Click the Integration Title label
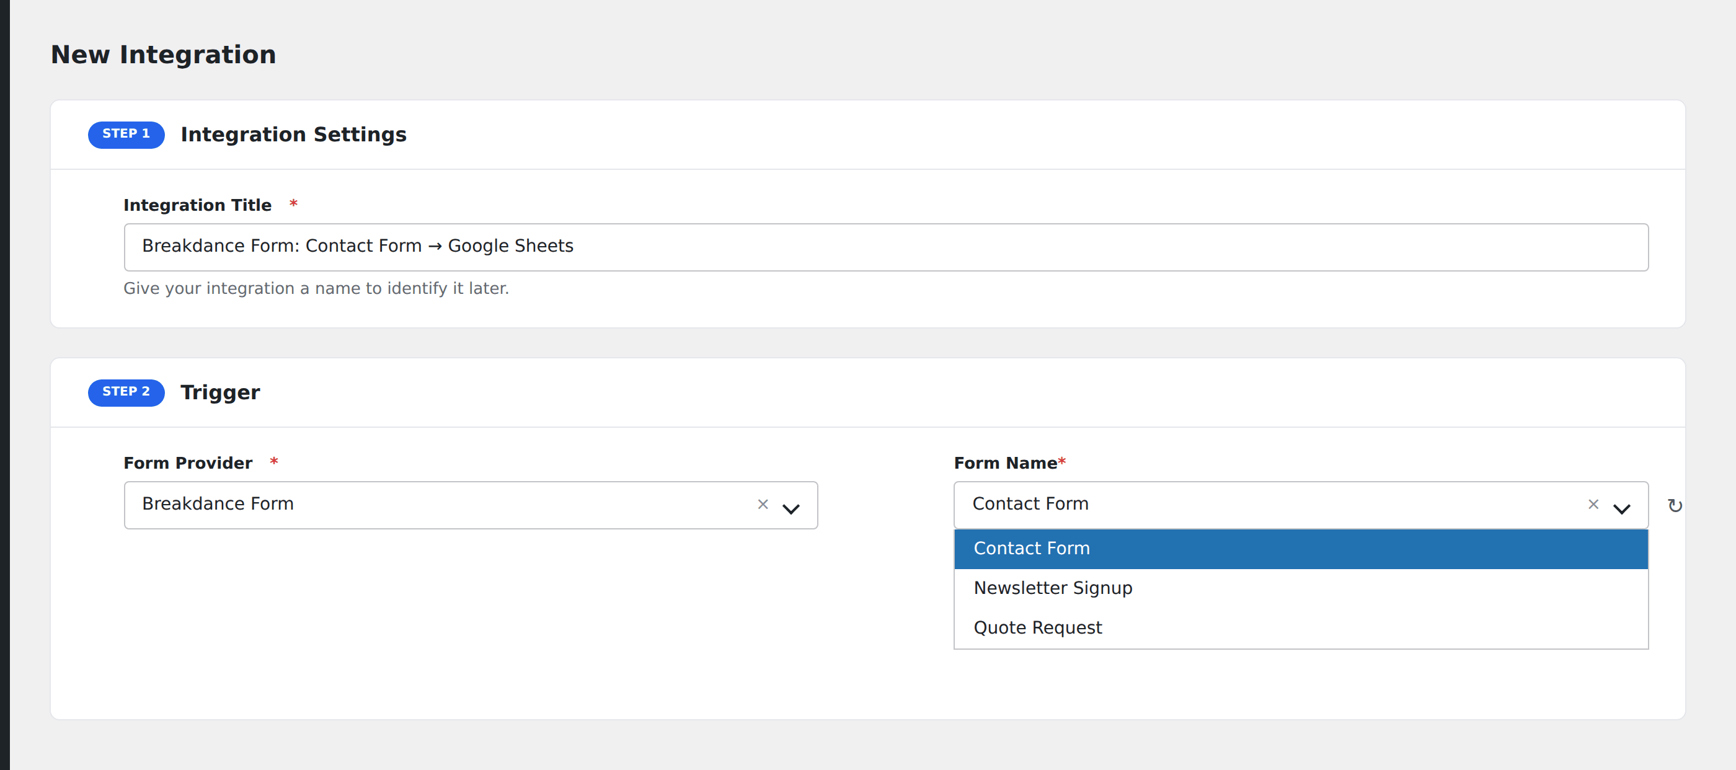The image size is (1736, 770). (197, 205)
